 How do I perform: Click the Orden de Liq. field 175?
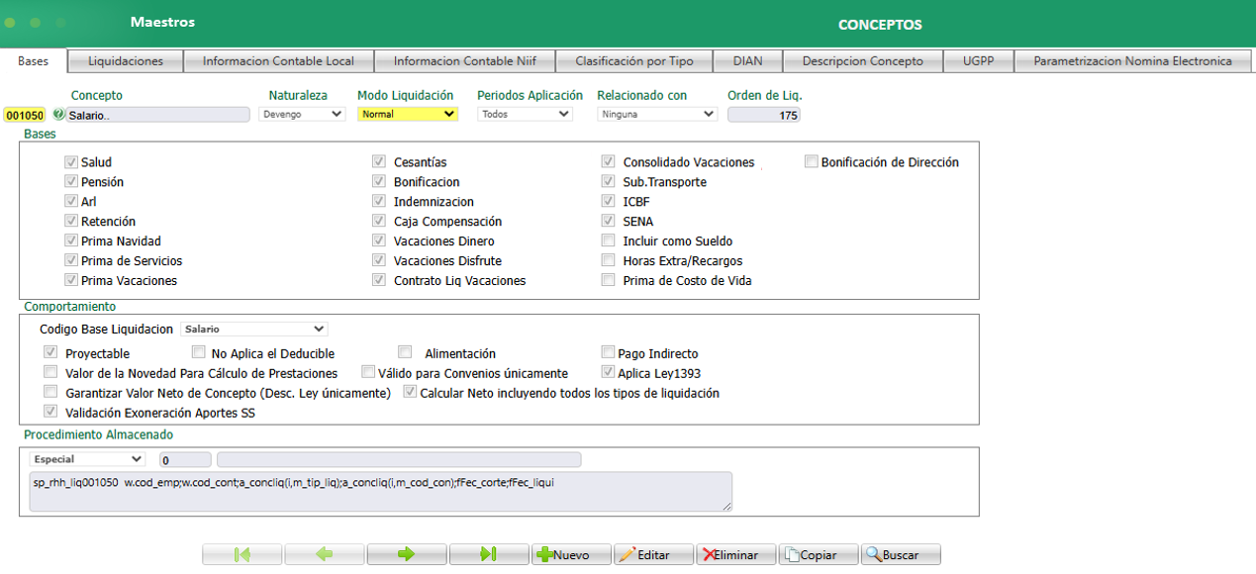[x=763, y=115]
